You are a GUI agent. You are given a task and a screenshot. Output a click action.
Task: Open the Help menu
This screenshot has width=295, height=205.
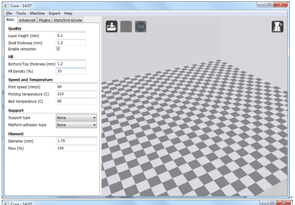click(x=68, y=14)
